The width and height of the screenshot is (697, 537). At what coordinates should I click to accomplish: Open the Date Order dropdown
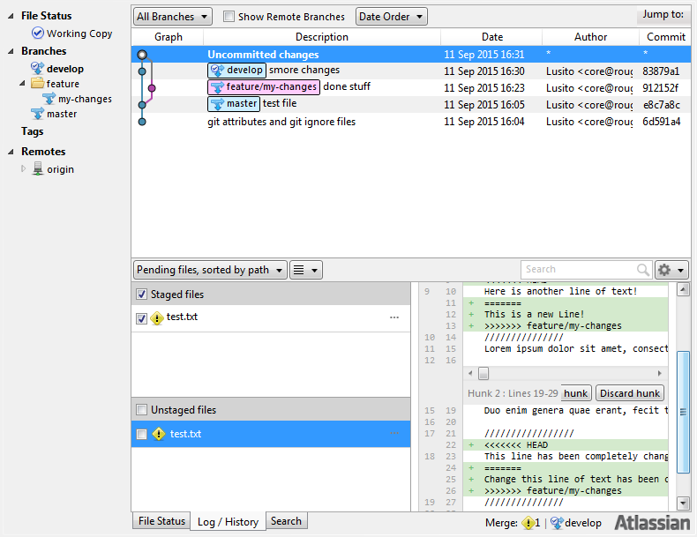(x=391, y=17)
